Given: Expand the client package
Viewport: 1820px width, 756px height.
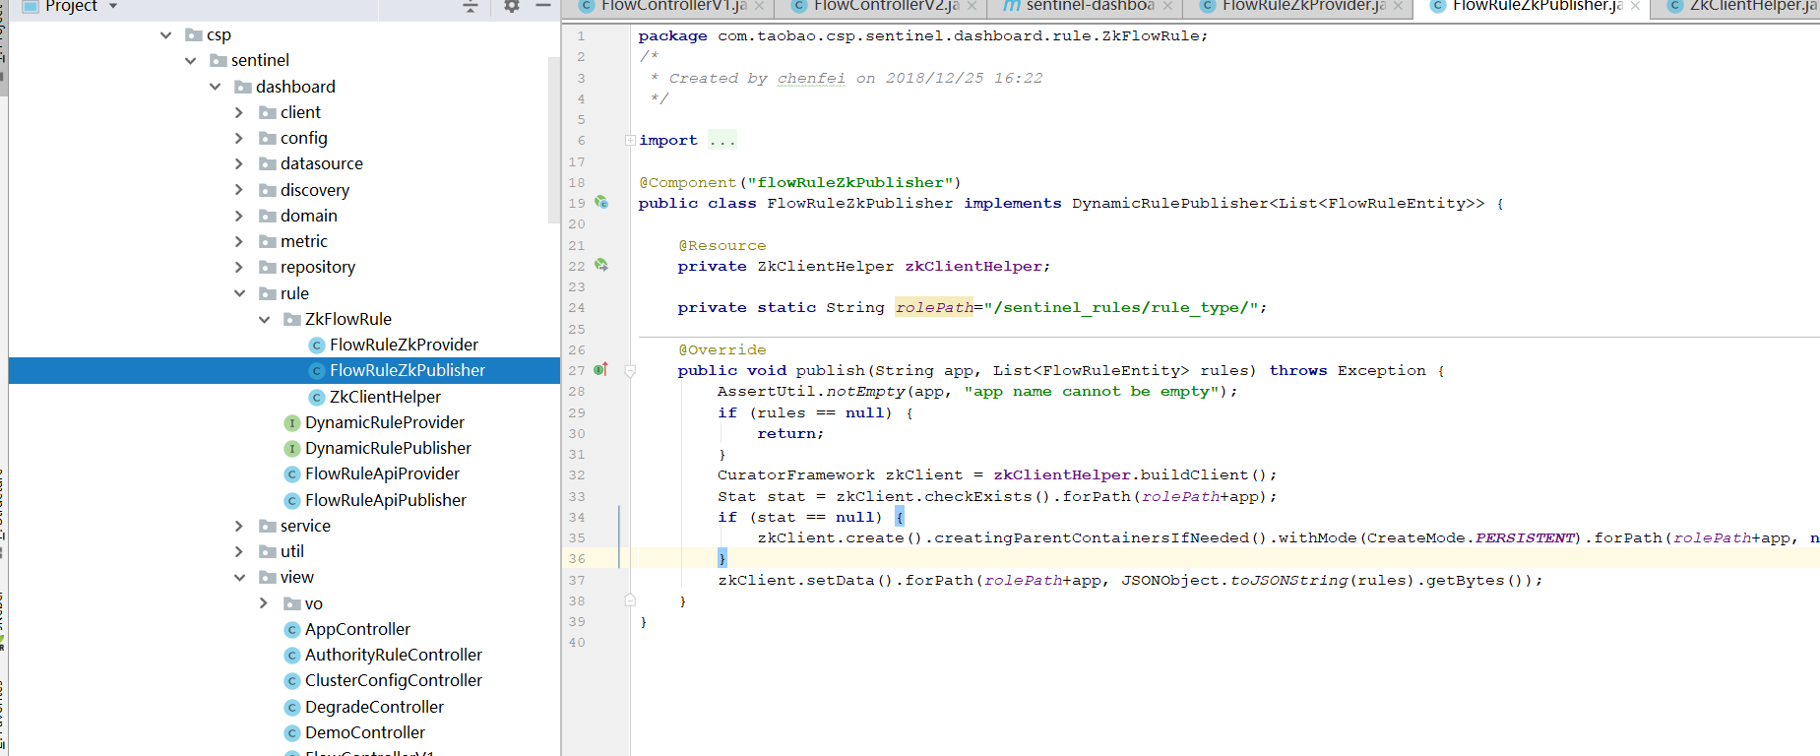Looking at the screenshot, I should [x=239, y=112].
